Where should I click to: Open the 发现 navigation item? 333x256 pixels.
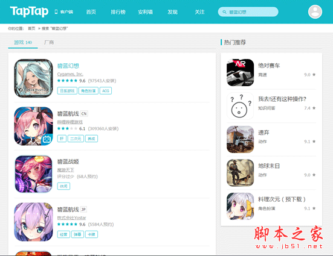[172, 12]
